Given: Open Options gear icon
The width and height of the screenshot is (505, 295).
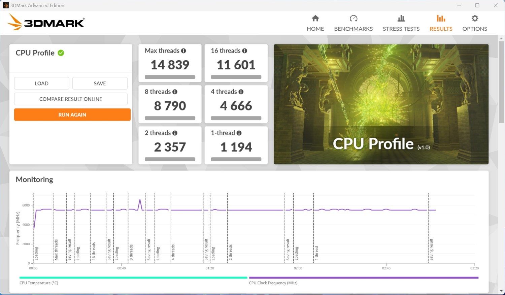Looking at the screenshot, I should [x=475, y=18].
